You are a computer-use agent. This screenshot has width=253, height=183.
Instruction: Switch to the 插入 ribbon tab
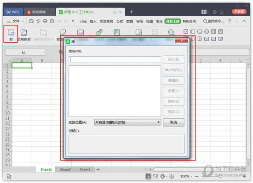tap(93, 21)
